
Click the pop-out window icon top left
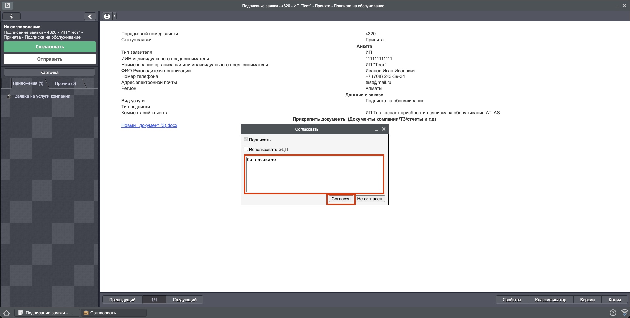(7, 5)
